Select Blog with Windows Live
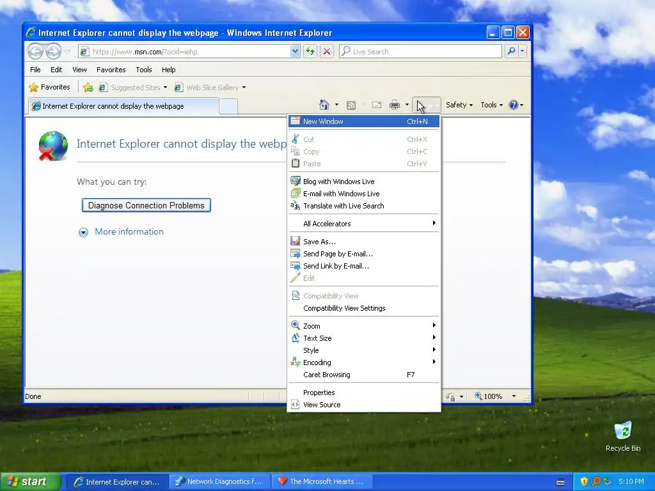Viewport: 655px width, 491px height. (364, 182)
